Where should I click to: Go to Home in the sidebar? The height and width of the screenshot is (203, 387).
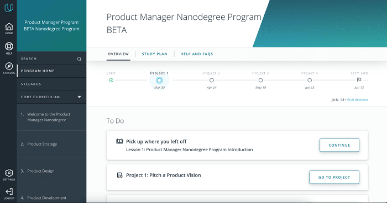coord(9,28)
